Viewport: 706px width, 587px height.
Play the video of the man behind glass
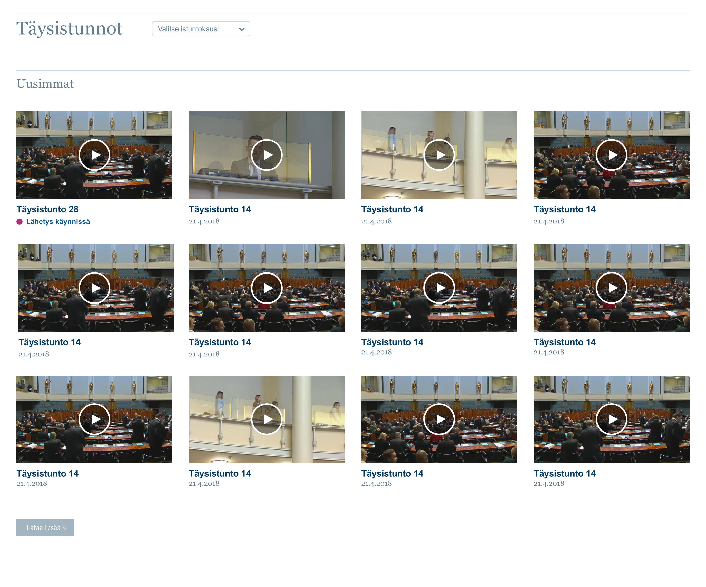pos(267,155)
